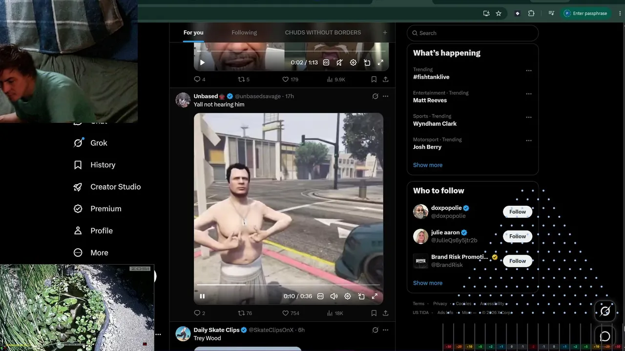Show more trends under What's happening
The image size is (625, 351).
tap(428, 165)
